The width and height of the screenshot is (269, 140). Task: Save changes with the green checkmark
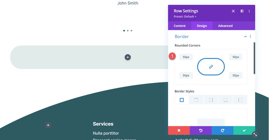[244, 130]
